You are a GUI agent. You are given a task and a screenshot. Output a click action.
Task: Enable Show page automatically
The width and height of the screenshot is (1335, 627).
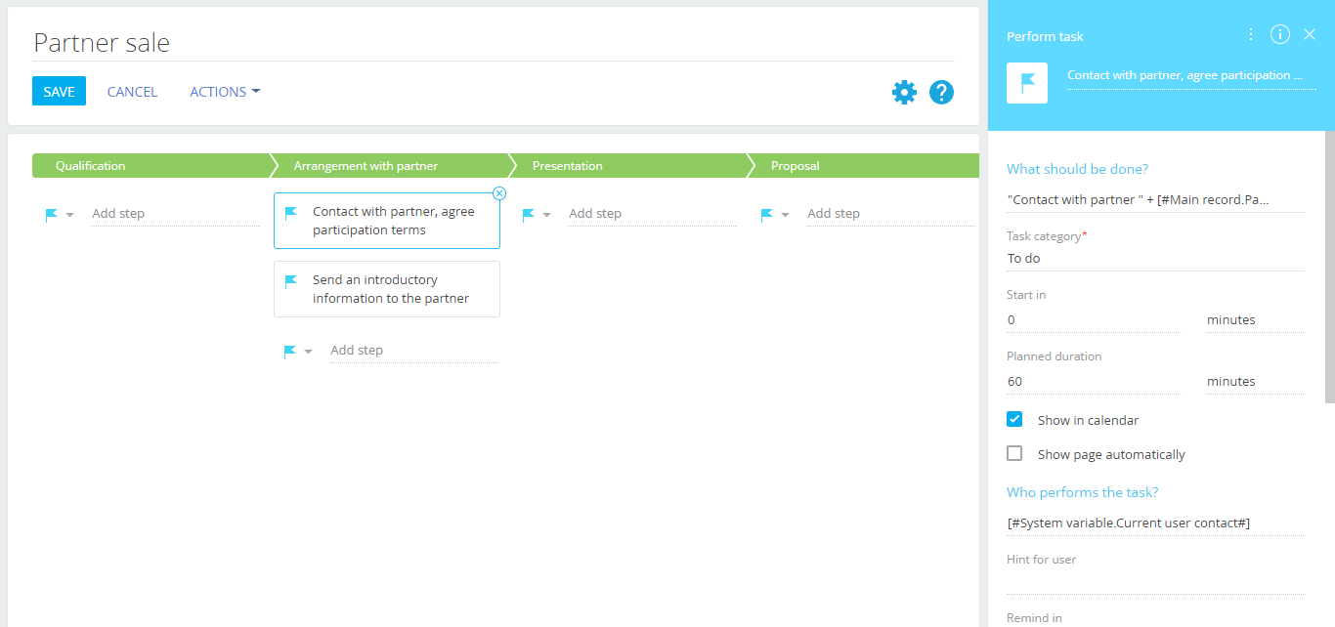pos(1014,453)
